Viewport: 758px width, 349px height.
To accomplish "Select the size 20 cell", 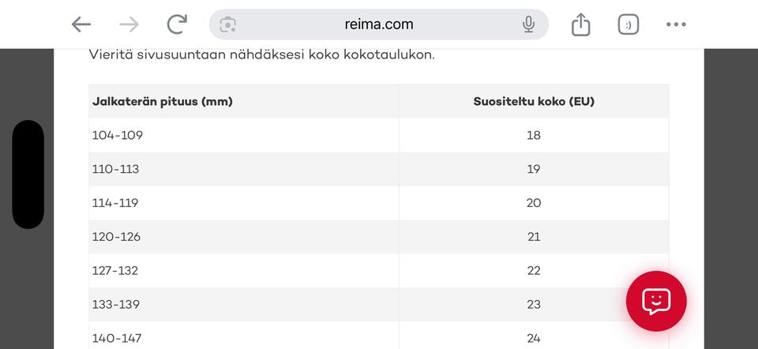I will coord(534,203).
